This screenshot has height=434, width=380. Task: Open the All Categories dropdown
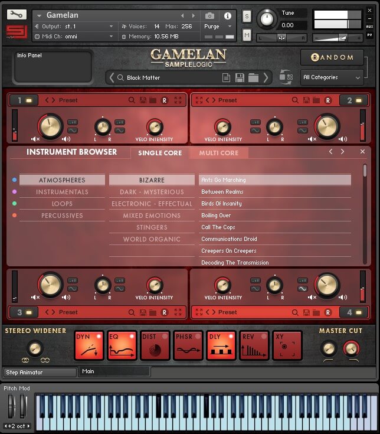tap(332, 77)
